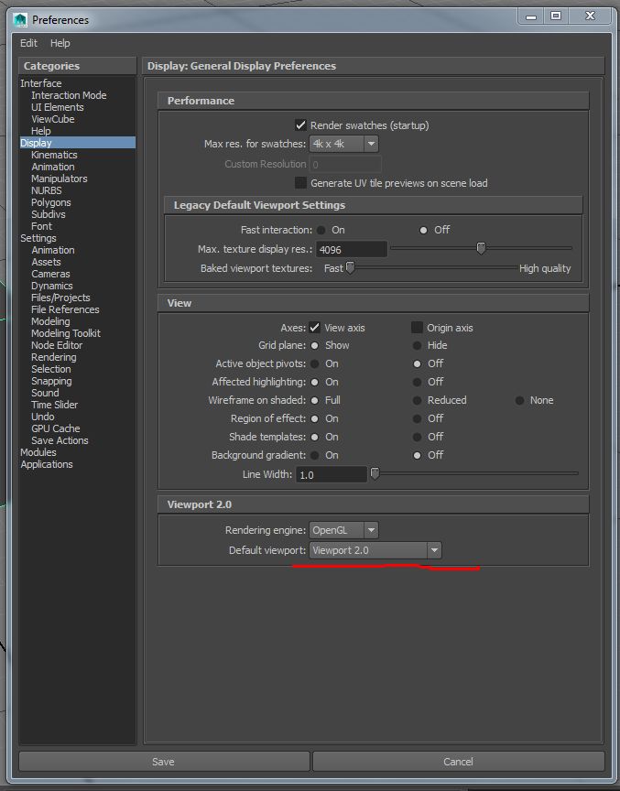Expand the Default viewport dropdown
Screen dimensions: 620x791
[375, 550]
